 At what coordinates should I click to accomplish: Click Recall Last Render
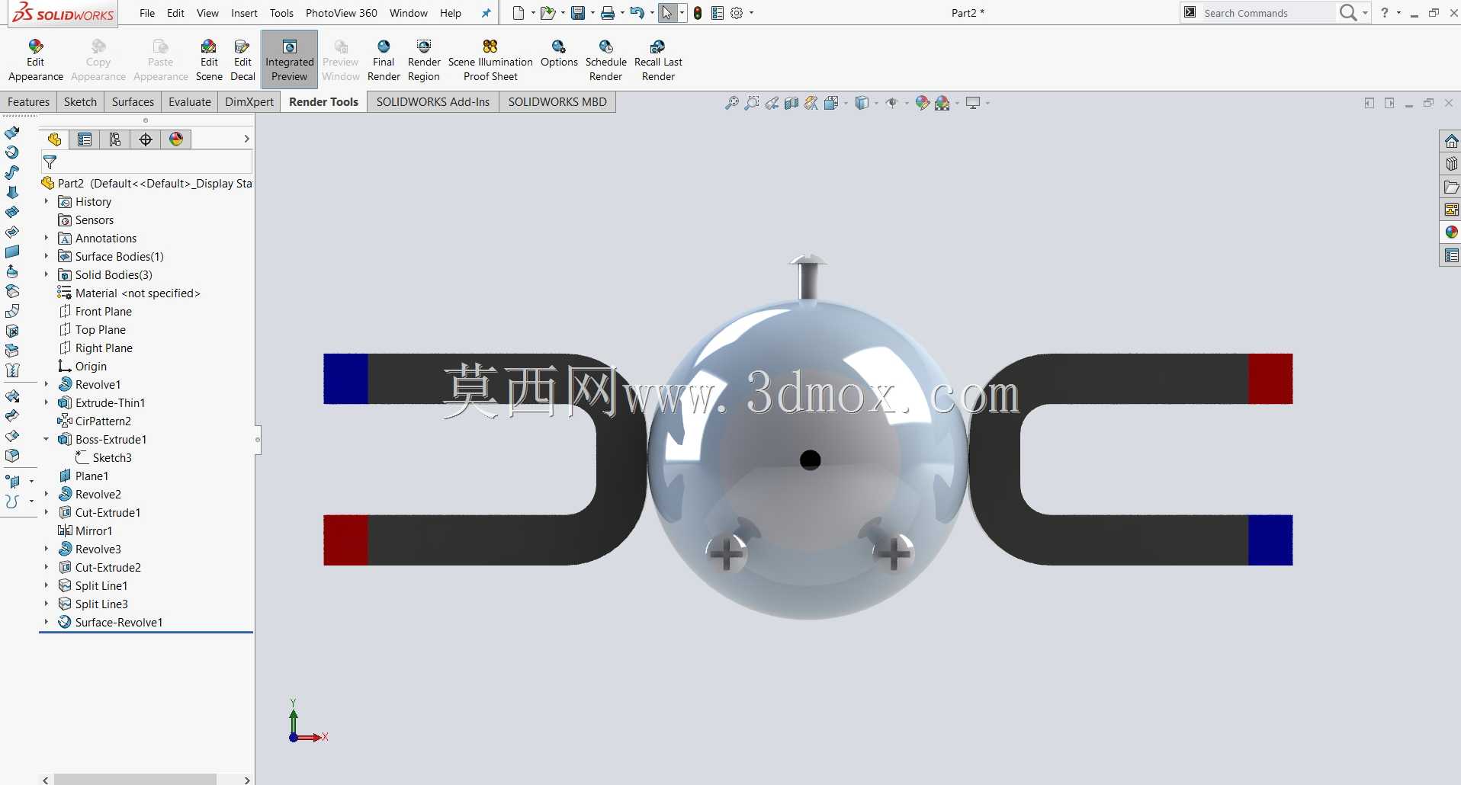(658, 60)
